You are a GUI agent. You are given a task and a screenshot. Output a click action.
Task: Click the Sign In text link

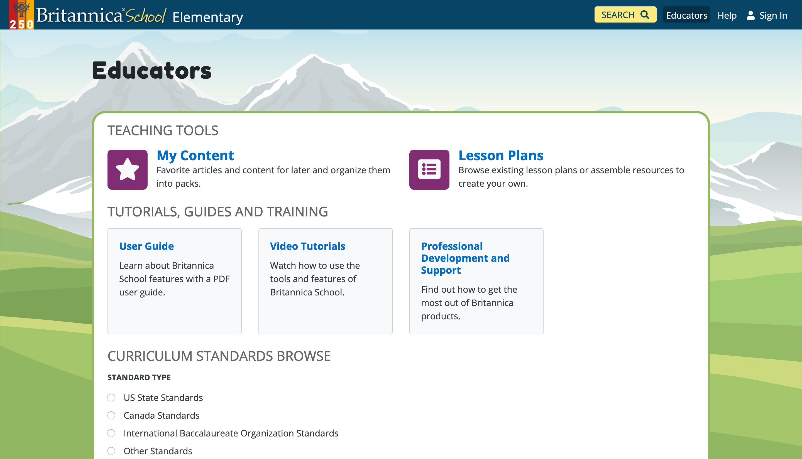[x=773, y=15]
